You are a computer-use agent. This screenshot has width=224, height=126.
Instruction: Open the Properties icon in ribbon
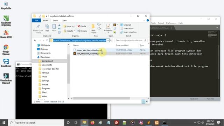108,27
